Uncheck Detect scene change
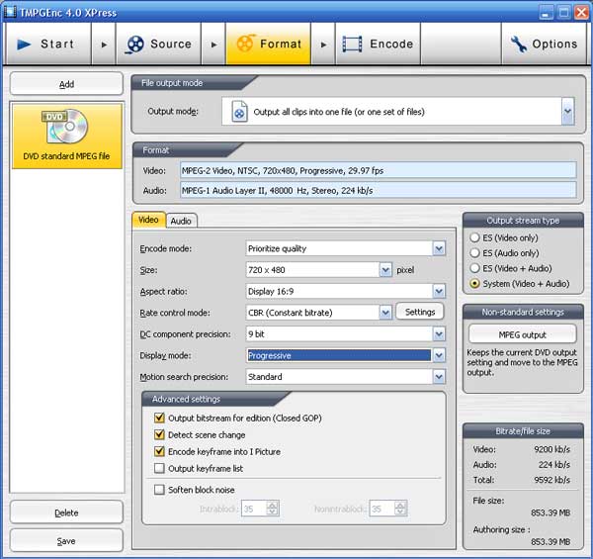This screenshot has height=559, width=593. coord(159,434)
